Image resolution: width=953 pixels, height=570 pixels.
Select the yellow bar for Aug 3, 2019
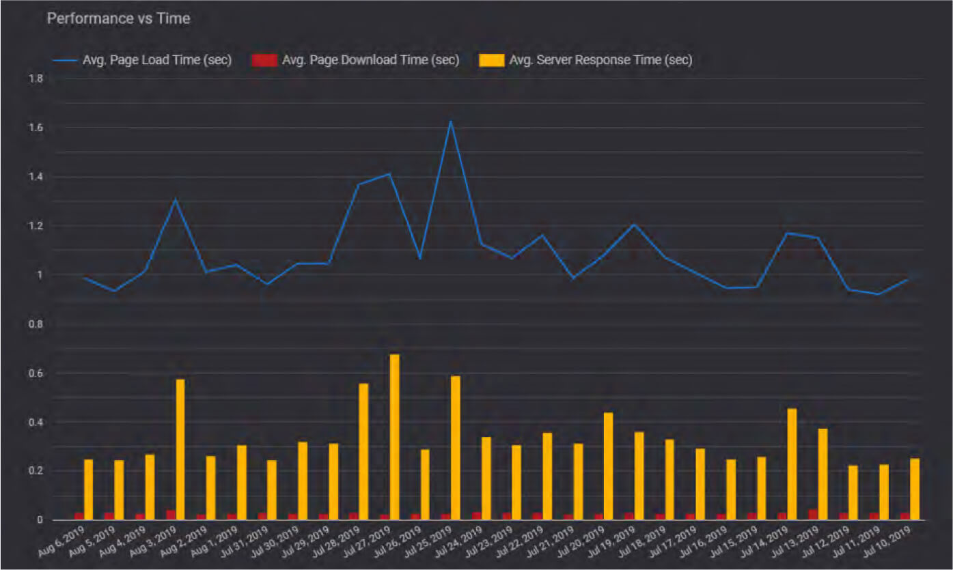(180, 449)
